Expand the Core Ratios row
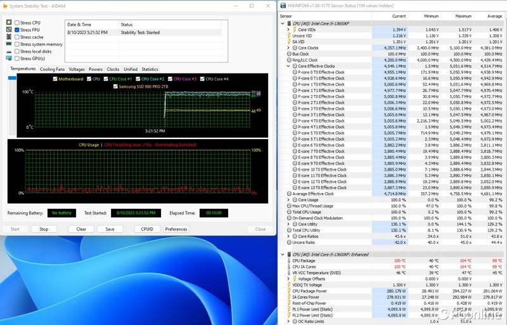This screenshot has height=325, width=507. point(288,236)
